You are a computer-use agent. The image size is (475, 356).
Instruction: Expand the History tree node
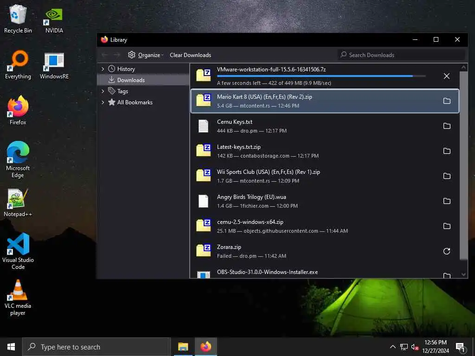click(103, 69)
